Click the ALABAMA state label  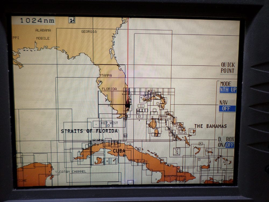pos(43,30)
